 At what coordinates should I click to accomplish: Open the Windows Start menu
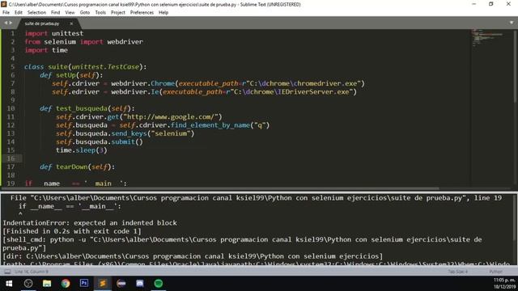[9, 284]
